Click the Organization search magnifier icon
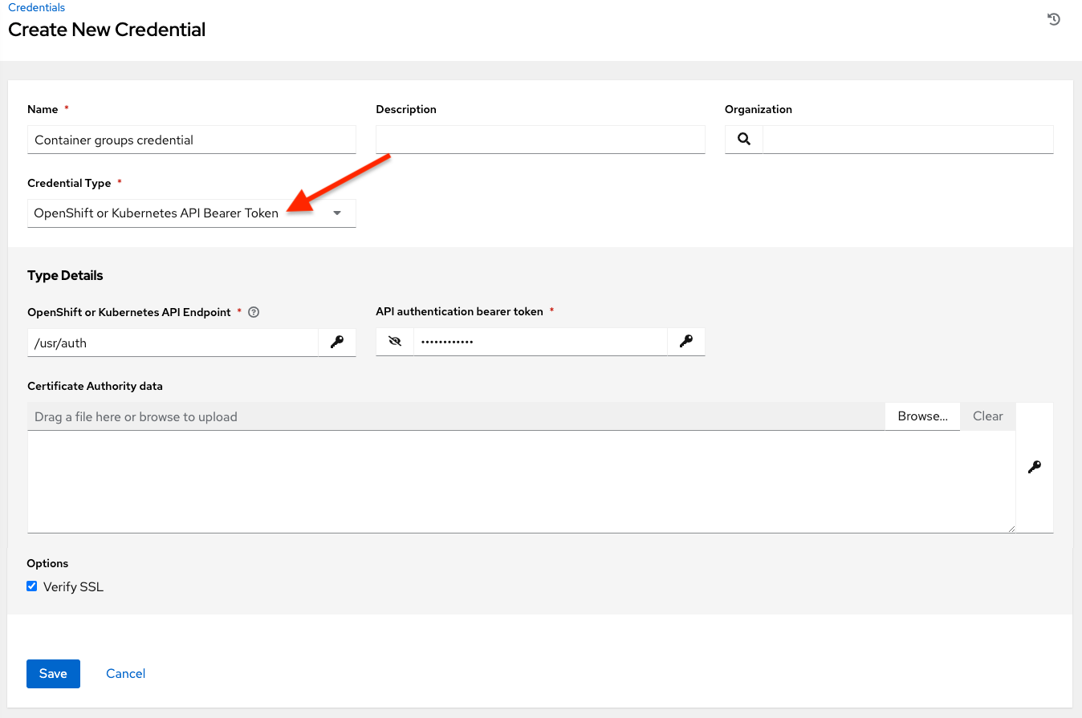The width and height of the screenshot is (1082, 718). coord(742,138)
